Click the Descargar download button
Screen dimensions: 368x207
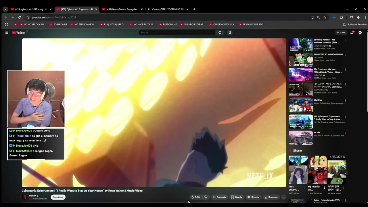click(x=271, y=197)
